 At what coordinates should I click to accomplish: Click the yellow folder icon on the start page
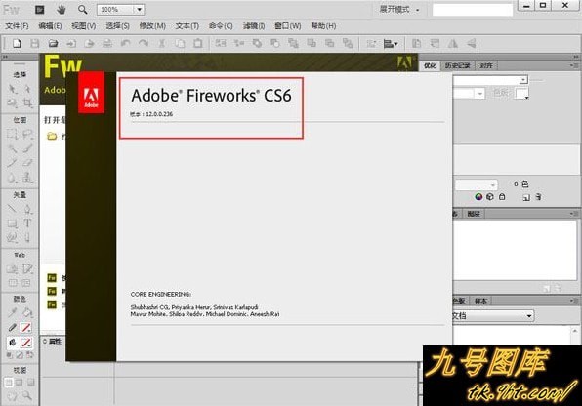click(52, 137)
